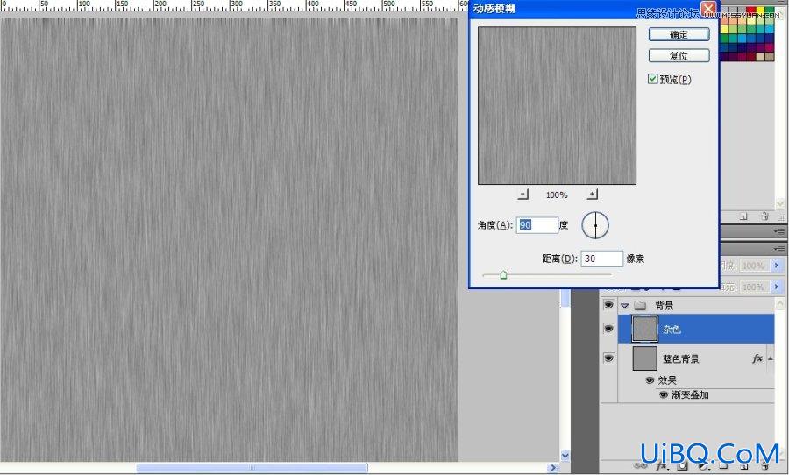The height and width of the screenshot is (475, 789).
Task: Click the new swatch icon in Swatches panel
Action: coord(743,216)
